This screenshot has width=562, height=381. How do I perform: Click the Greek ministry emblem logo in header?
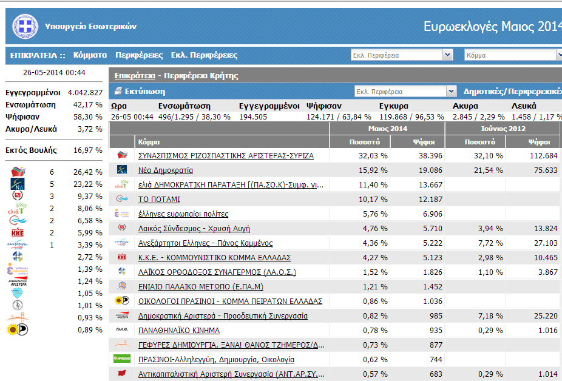click(x=25, y=27)
